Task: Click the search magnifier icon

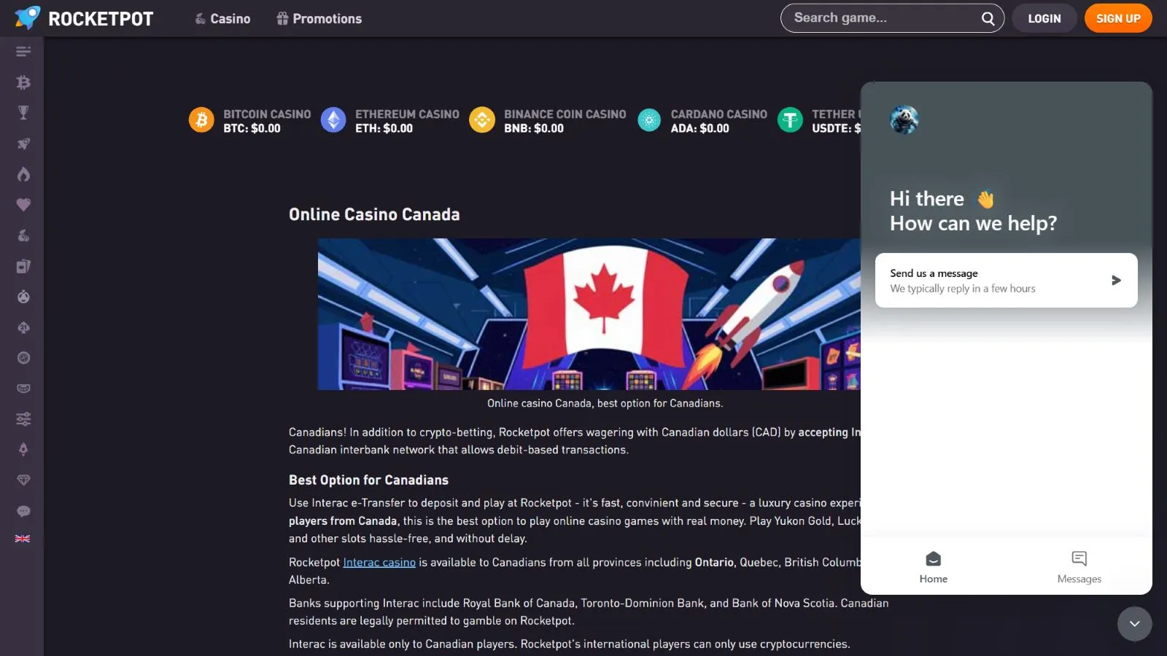Action: tap(988, 19)
